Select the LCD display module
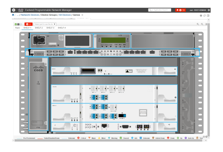This screenshot has width=223, height=152. (112, 41)
